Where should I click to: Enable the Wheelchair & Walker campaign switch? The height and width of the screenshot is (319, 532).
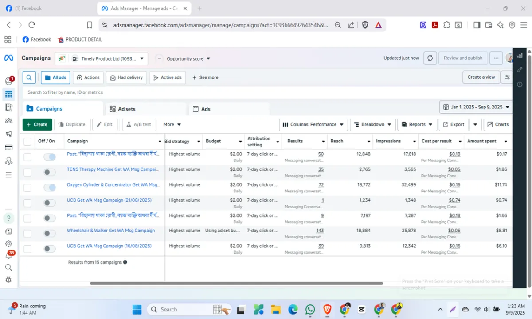pos(50,233)
